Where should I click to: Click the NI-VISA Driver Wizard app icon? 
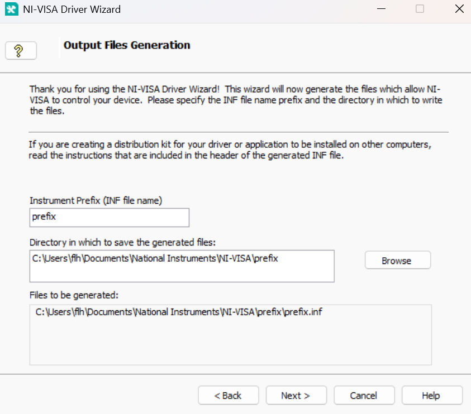point(11,9)
